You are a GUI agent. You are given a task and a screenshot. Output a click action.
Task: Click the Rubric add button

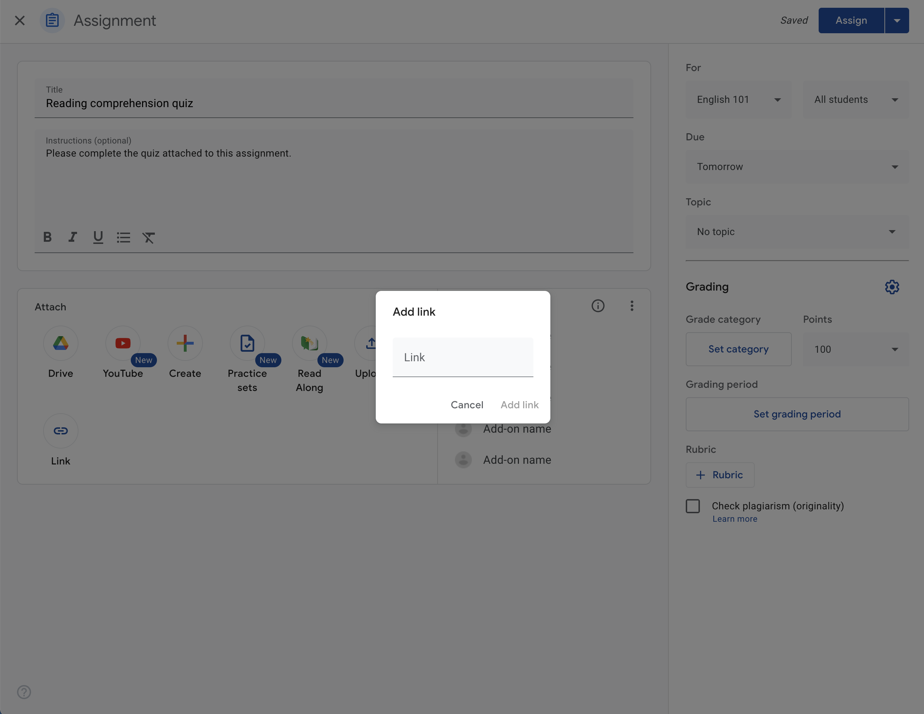click(720, 475)
